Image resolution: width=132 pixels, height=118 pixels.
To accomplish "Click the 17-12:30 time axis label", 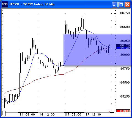I will pos(93,114).
